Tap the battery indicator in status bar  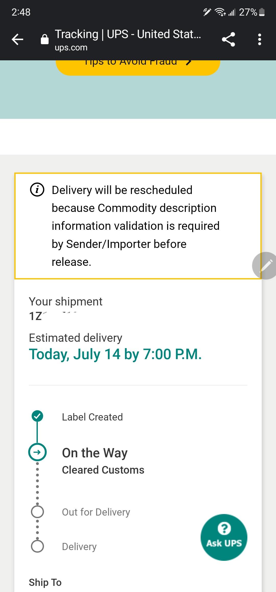(262, 12)
